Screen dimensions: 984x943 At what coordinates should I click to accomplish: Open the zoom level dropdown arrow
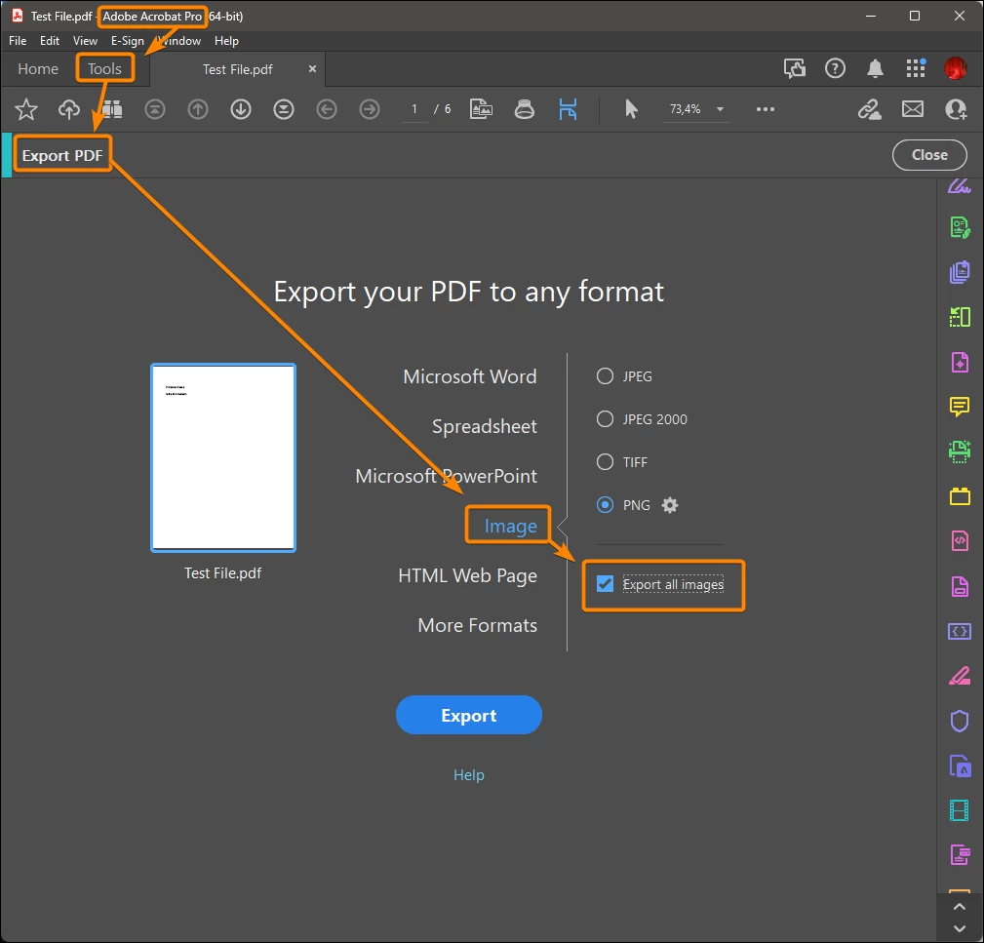[x=720, y=109]
